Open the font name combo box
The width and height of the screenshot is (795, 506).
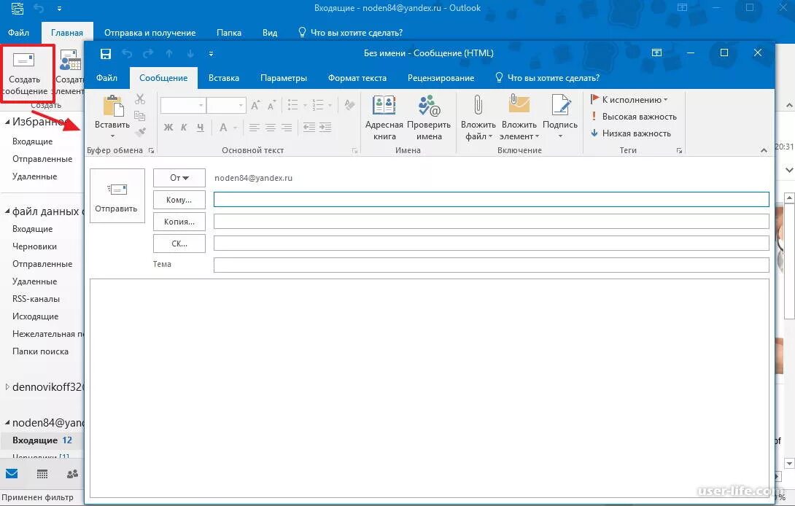click(183, 106)
